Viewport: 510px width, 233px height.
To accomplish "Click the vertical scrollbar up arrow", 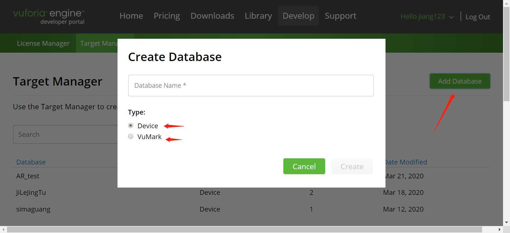I will (506, 3).
